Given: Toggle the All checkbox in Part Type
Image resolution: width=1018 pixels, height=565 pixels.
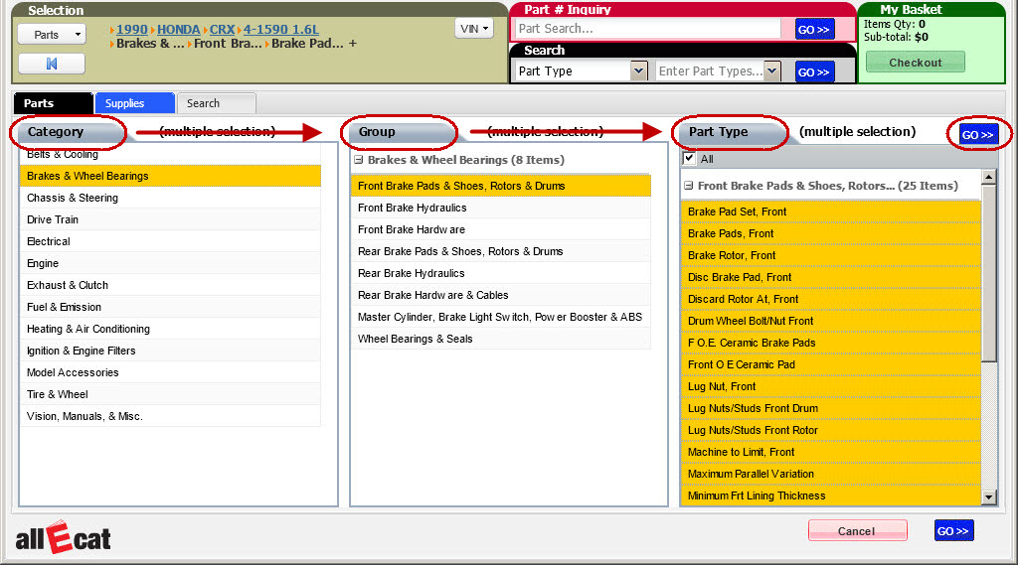Looking at the screenshot, I should tap(689, 159).
